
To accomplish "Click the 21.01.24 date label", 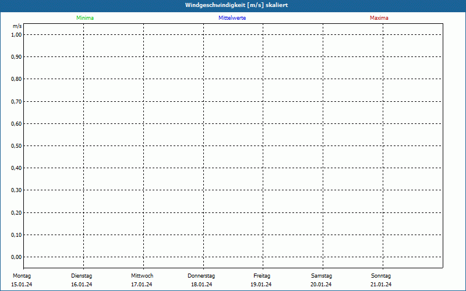I will pos(381,285).
